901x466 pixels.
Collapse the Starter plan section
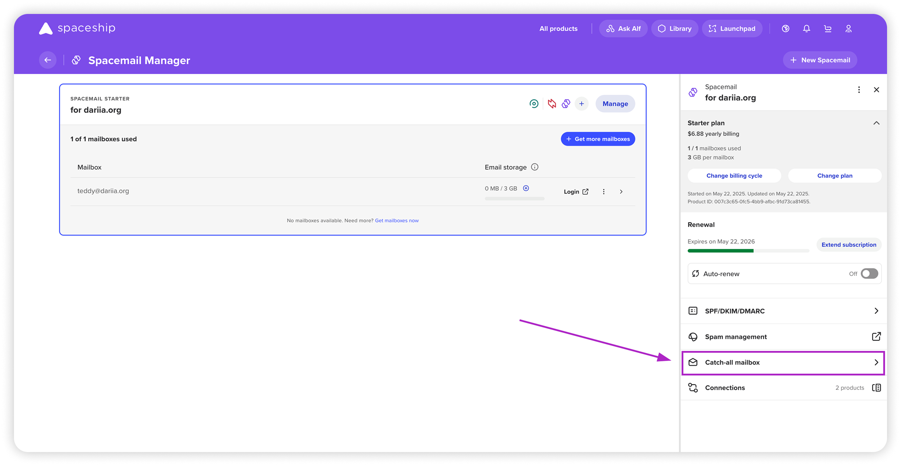[877, 123]
